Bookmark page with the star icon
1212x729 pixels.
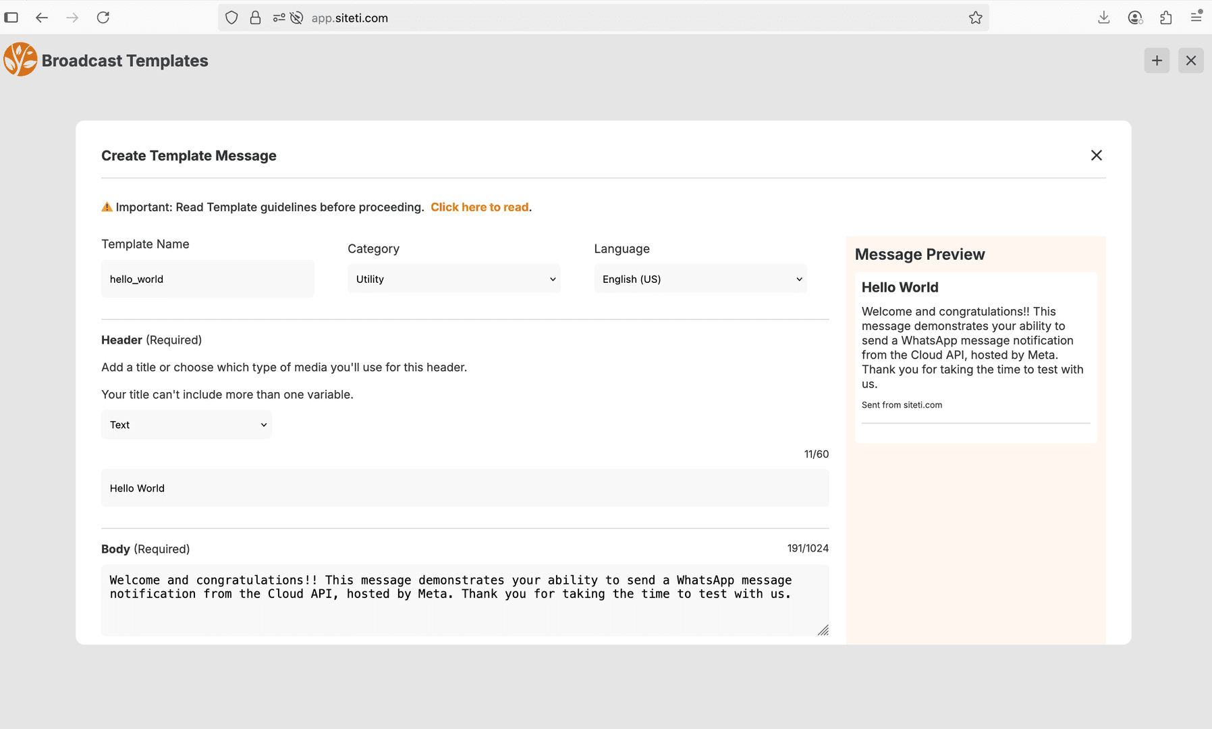click(x=975, y=18)
